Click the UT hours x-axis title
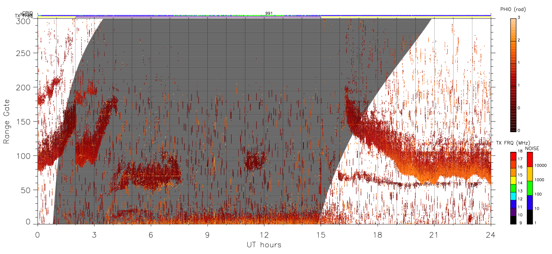Image resolution: width=552 pixels, height=254 pixels. (x=264, y=245)
